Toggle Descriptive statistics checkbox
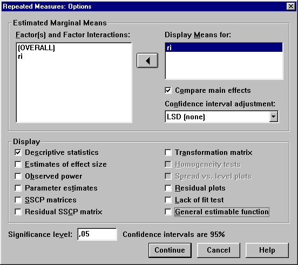Screen dimensions: 298x265 (18, 153)
